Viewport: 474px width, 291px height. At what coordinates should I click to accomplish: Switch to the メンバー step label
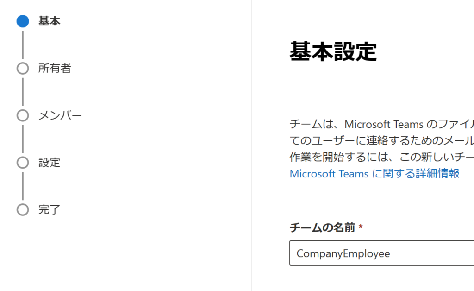pos(60,115)
